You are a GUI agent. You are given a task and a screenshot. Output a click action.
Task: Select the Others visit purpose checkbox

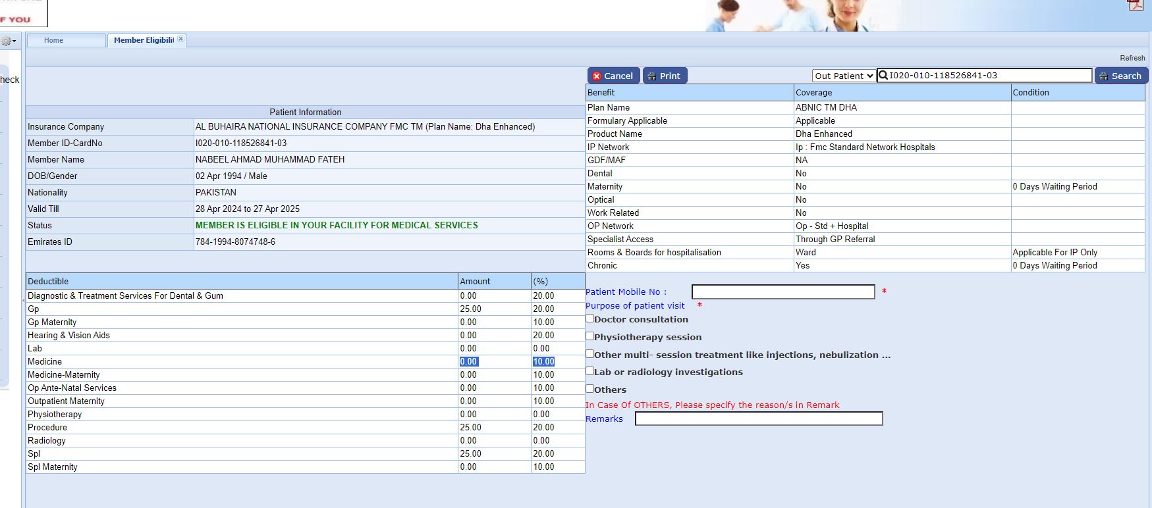[x=590, y=389]
